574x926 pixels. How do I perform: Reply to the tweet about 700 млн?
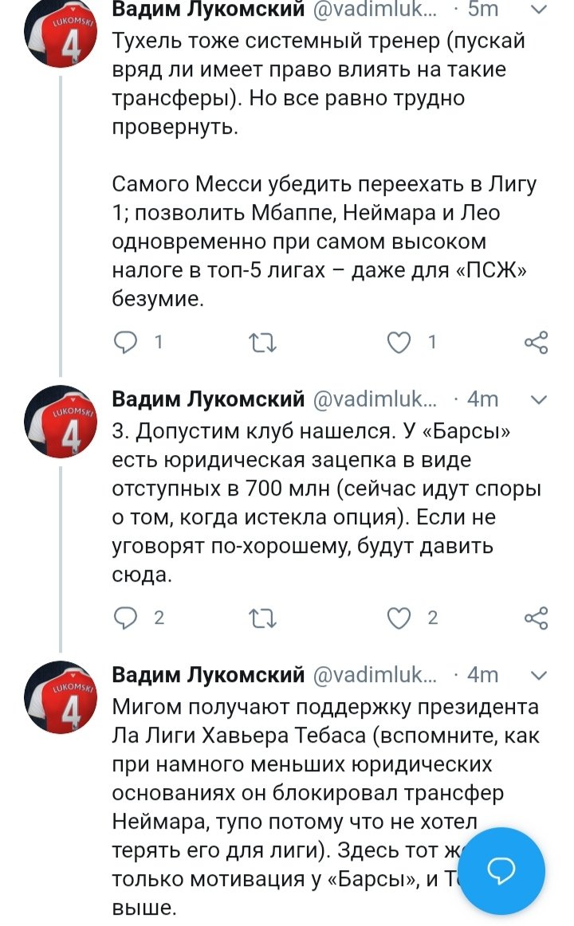coord(126,618)
